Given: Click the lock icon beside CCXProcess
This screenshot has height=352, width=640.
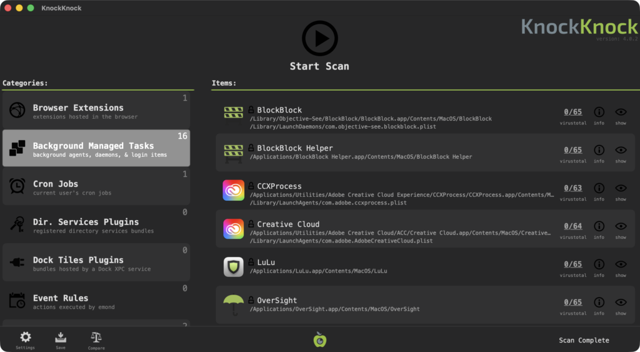Looking at the screenshot, I should (251, 186).
